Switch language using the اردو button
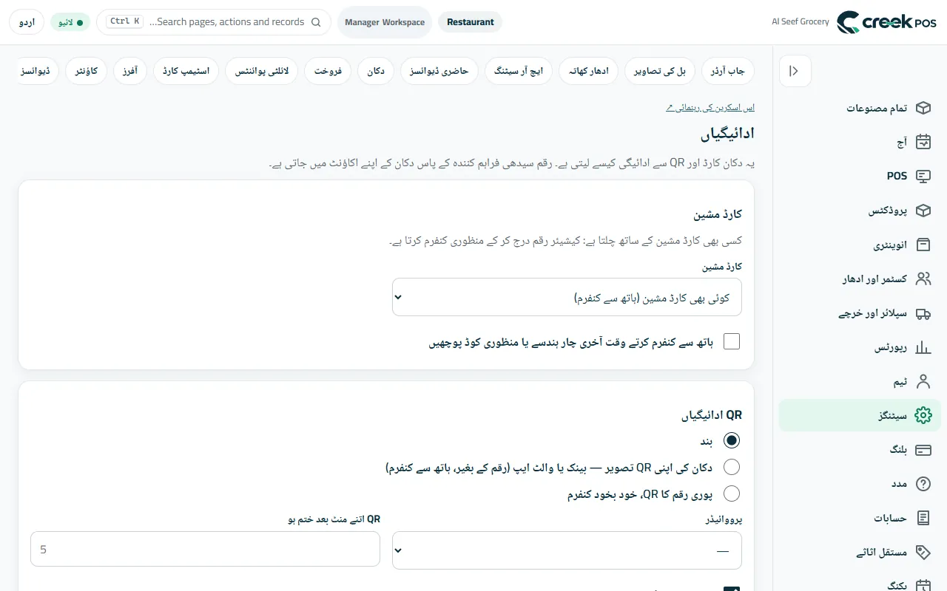947x591 pixels. click(x=27, y=22)
